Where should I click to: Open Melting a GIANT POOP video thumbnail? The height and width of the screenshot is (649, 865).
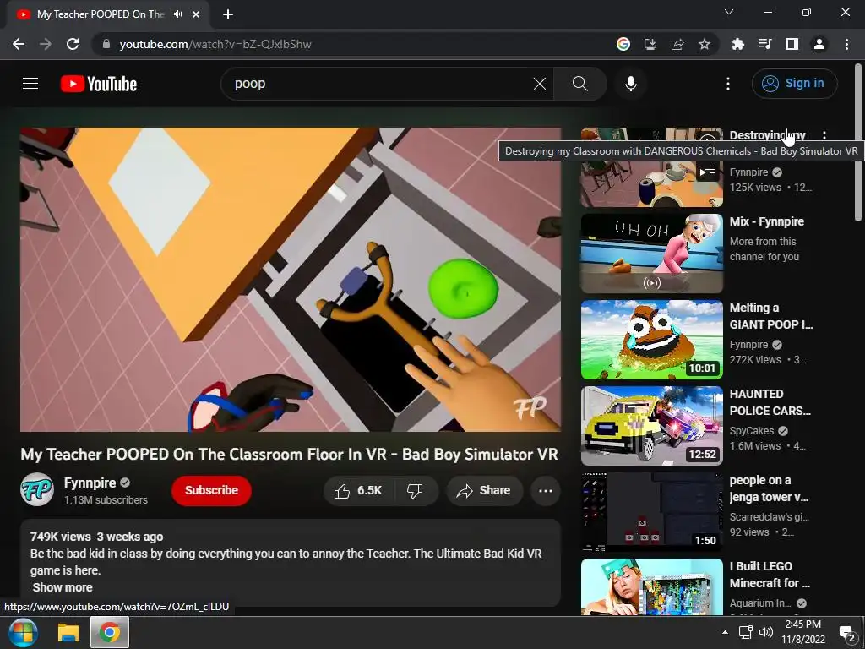point(651,340)
